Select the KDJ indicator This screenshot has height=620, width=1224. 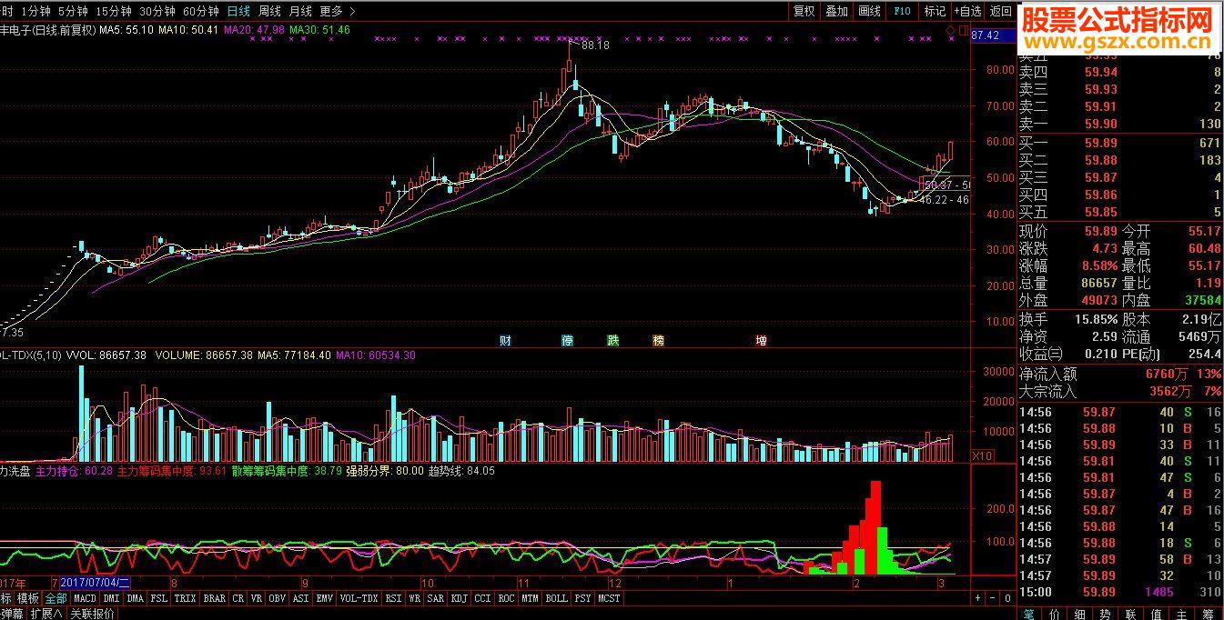(459, 598)
